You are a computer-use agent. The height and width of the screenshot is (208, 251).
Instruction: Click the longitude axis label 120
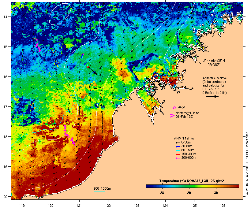51,206
